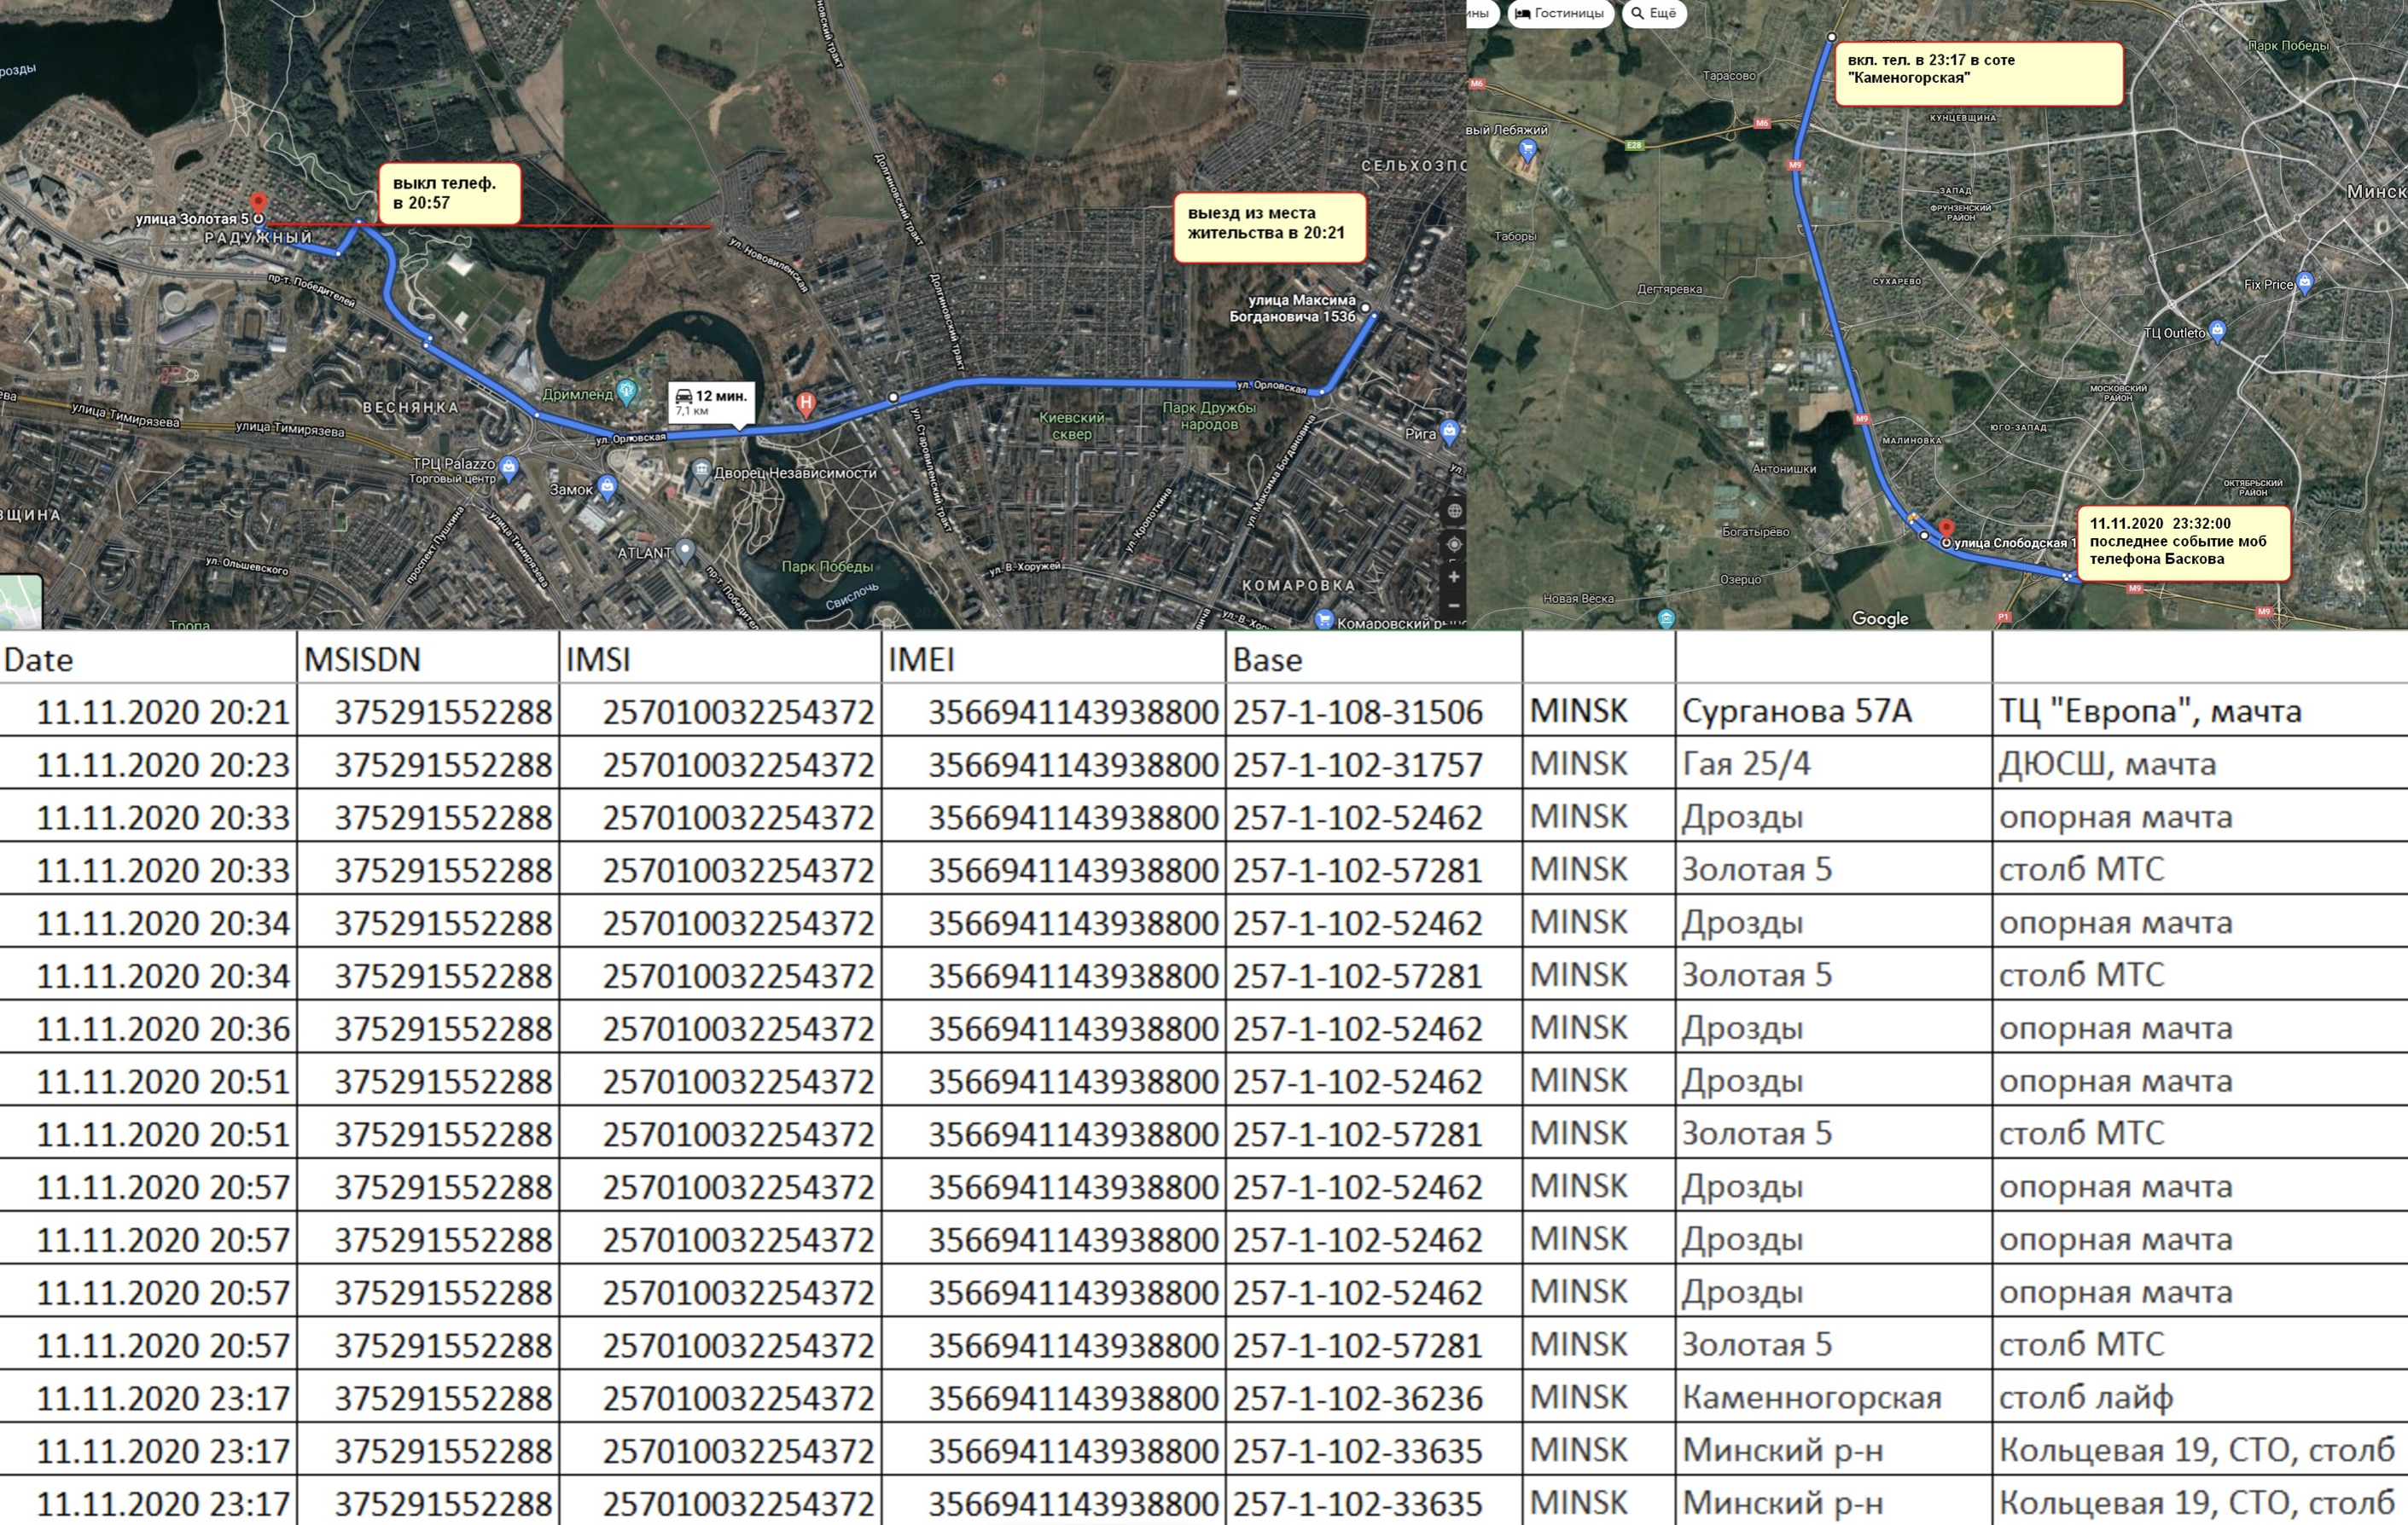The width and height of the screenshot is (2408, 1525).
Task: Click the Рига shopping pin
Action: point(1450,432)
